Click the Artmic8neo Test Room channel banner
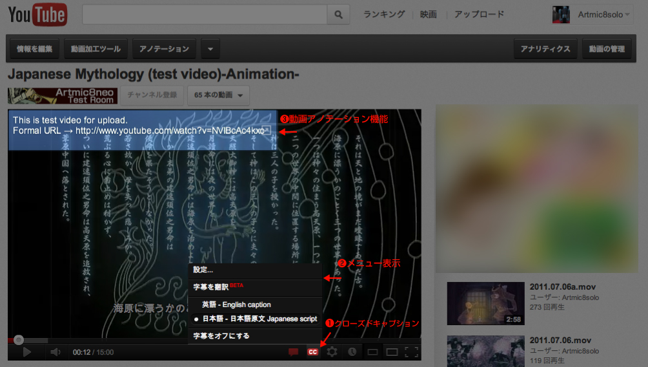Viewport: 648px width, 367px height. click(x=63, y=96)
